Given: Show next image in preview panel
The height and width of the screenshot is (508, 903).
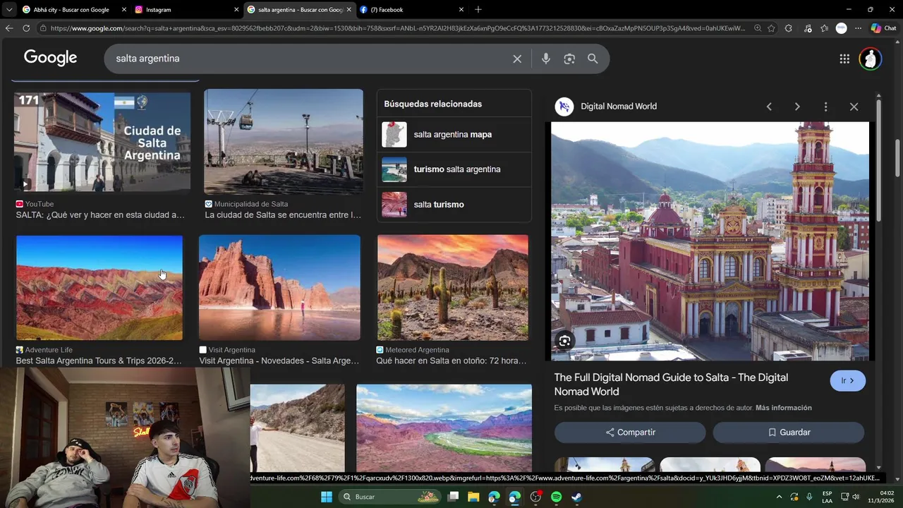Looking at the screenshot, I should 797,107.
